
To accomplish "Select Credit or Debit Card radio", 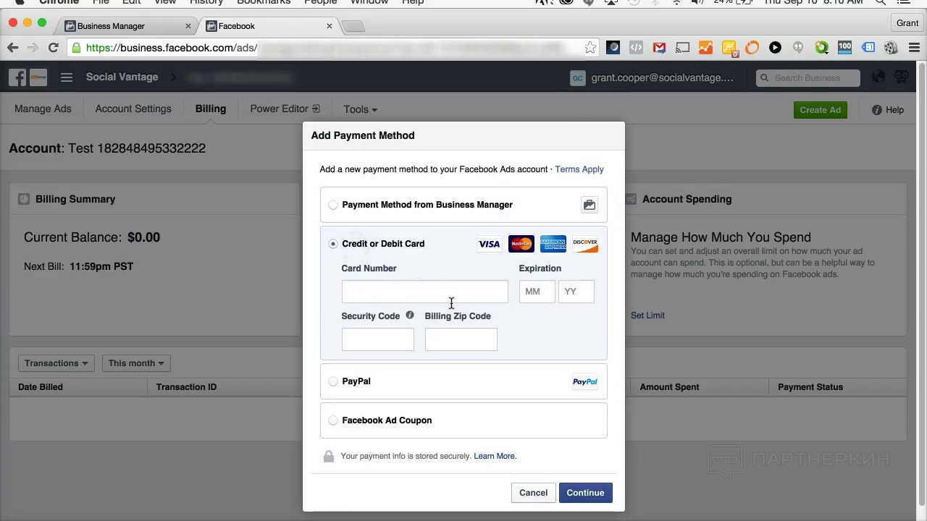I will pos(333,244).
